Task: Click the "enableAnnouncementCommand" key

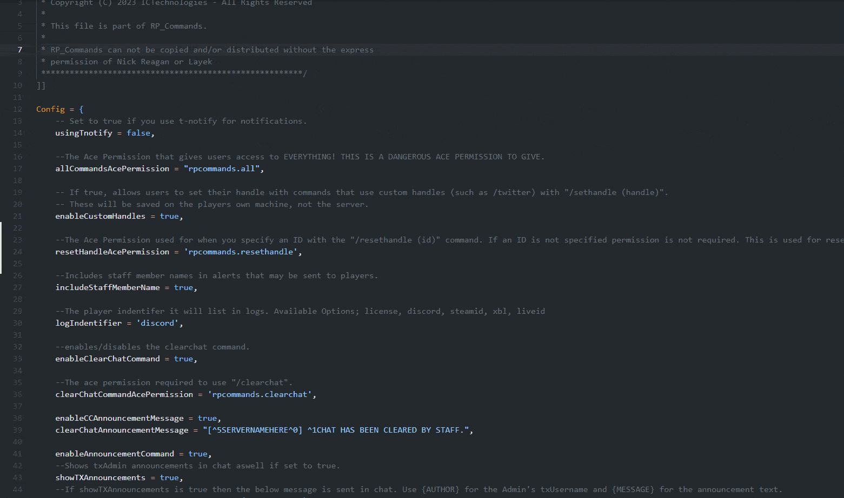Action: (x=115, y=454)
